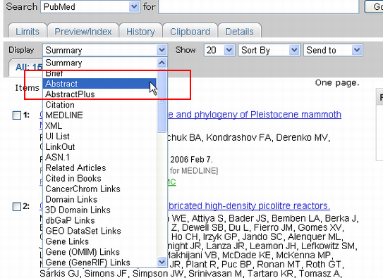Open the high-density picolitre reactors article link
383x278 pixels.
click(x=249, y=206)
